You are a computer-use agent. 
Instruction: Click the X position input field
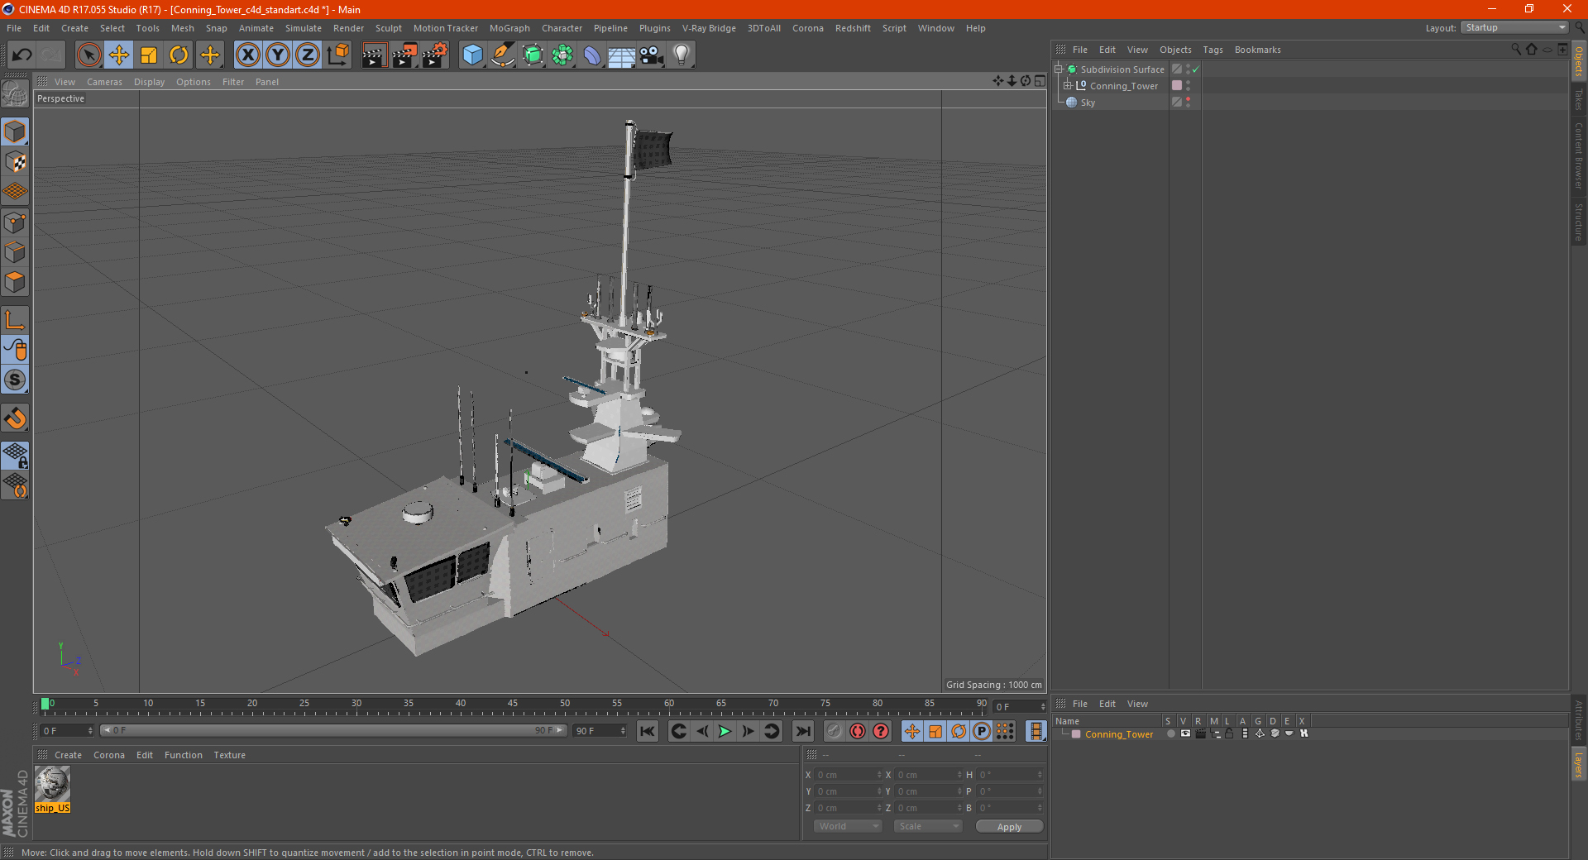tap(849, 775)
